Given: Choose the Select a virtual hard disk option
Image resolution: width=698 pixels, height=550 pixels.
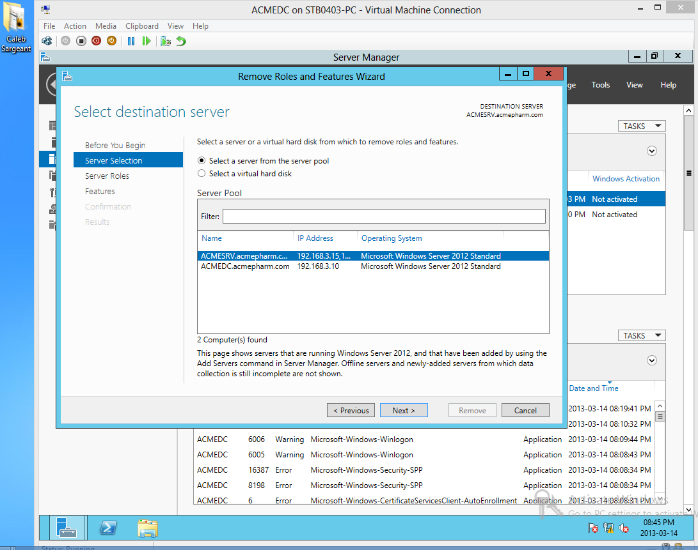Looking at the screenshot, I should tap(202, 173).
